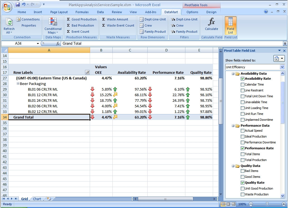
Task: Add Waste Amount measure
Action: [115, 19]
